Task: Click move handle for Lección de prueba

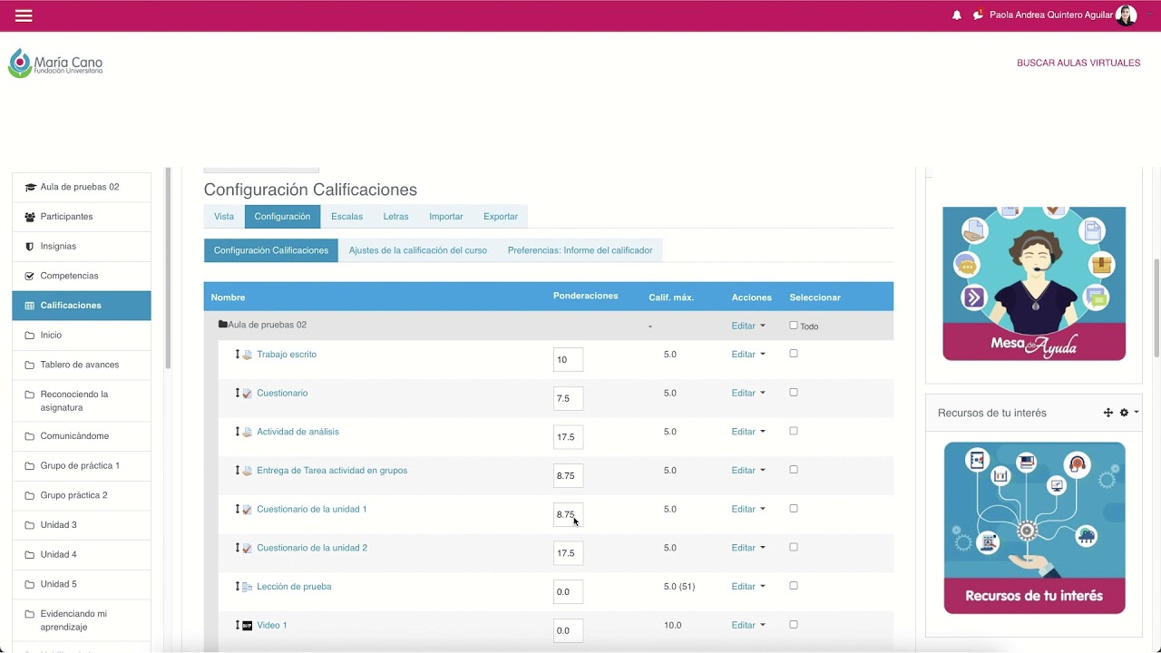Action: tap(238, 586)
